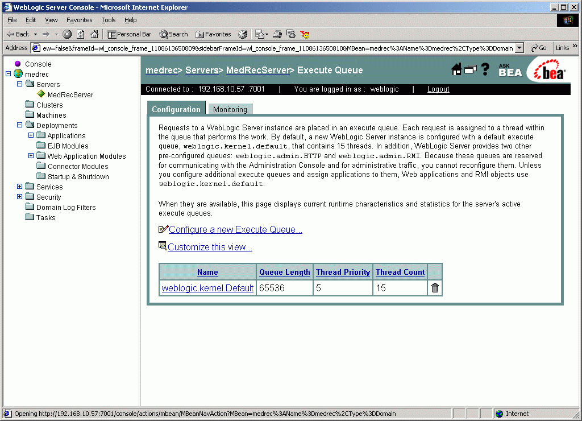Open the Favorites toolbar button

coord(214,34)
